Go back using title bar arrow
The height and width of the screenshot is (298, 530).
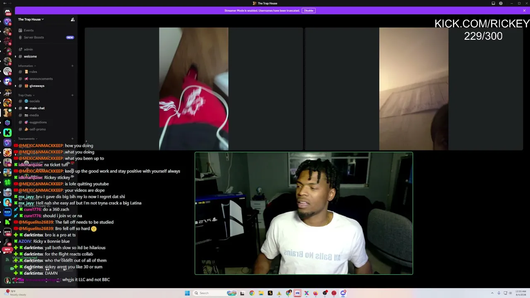pyautogui.click(x=5, y=3)
